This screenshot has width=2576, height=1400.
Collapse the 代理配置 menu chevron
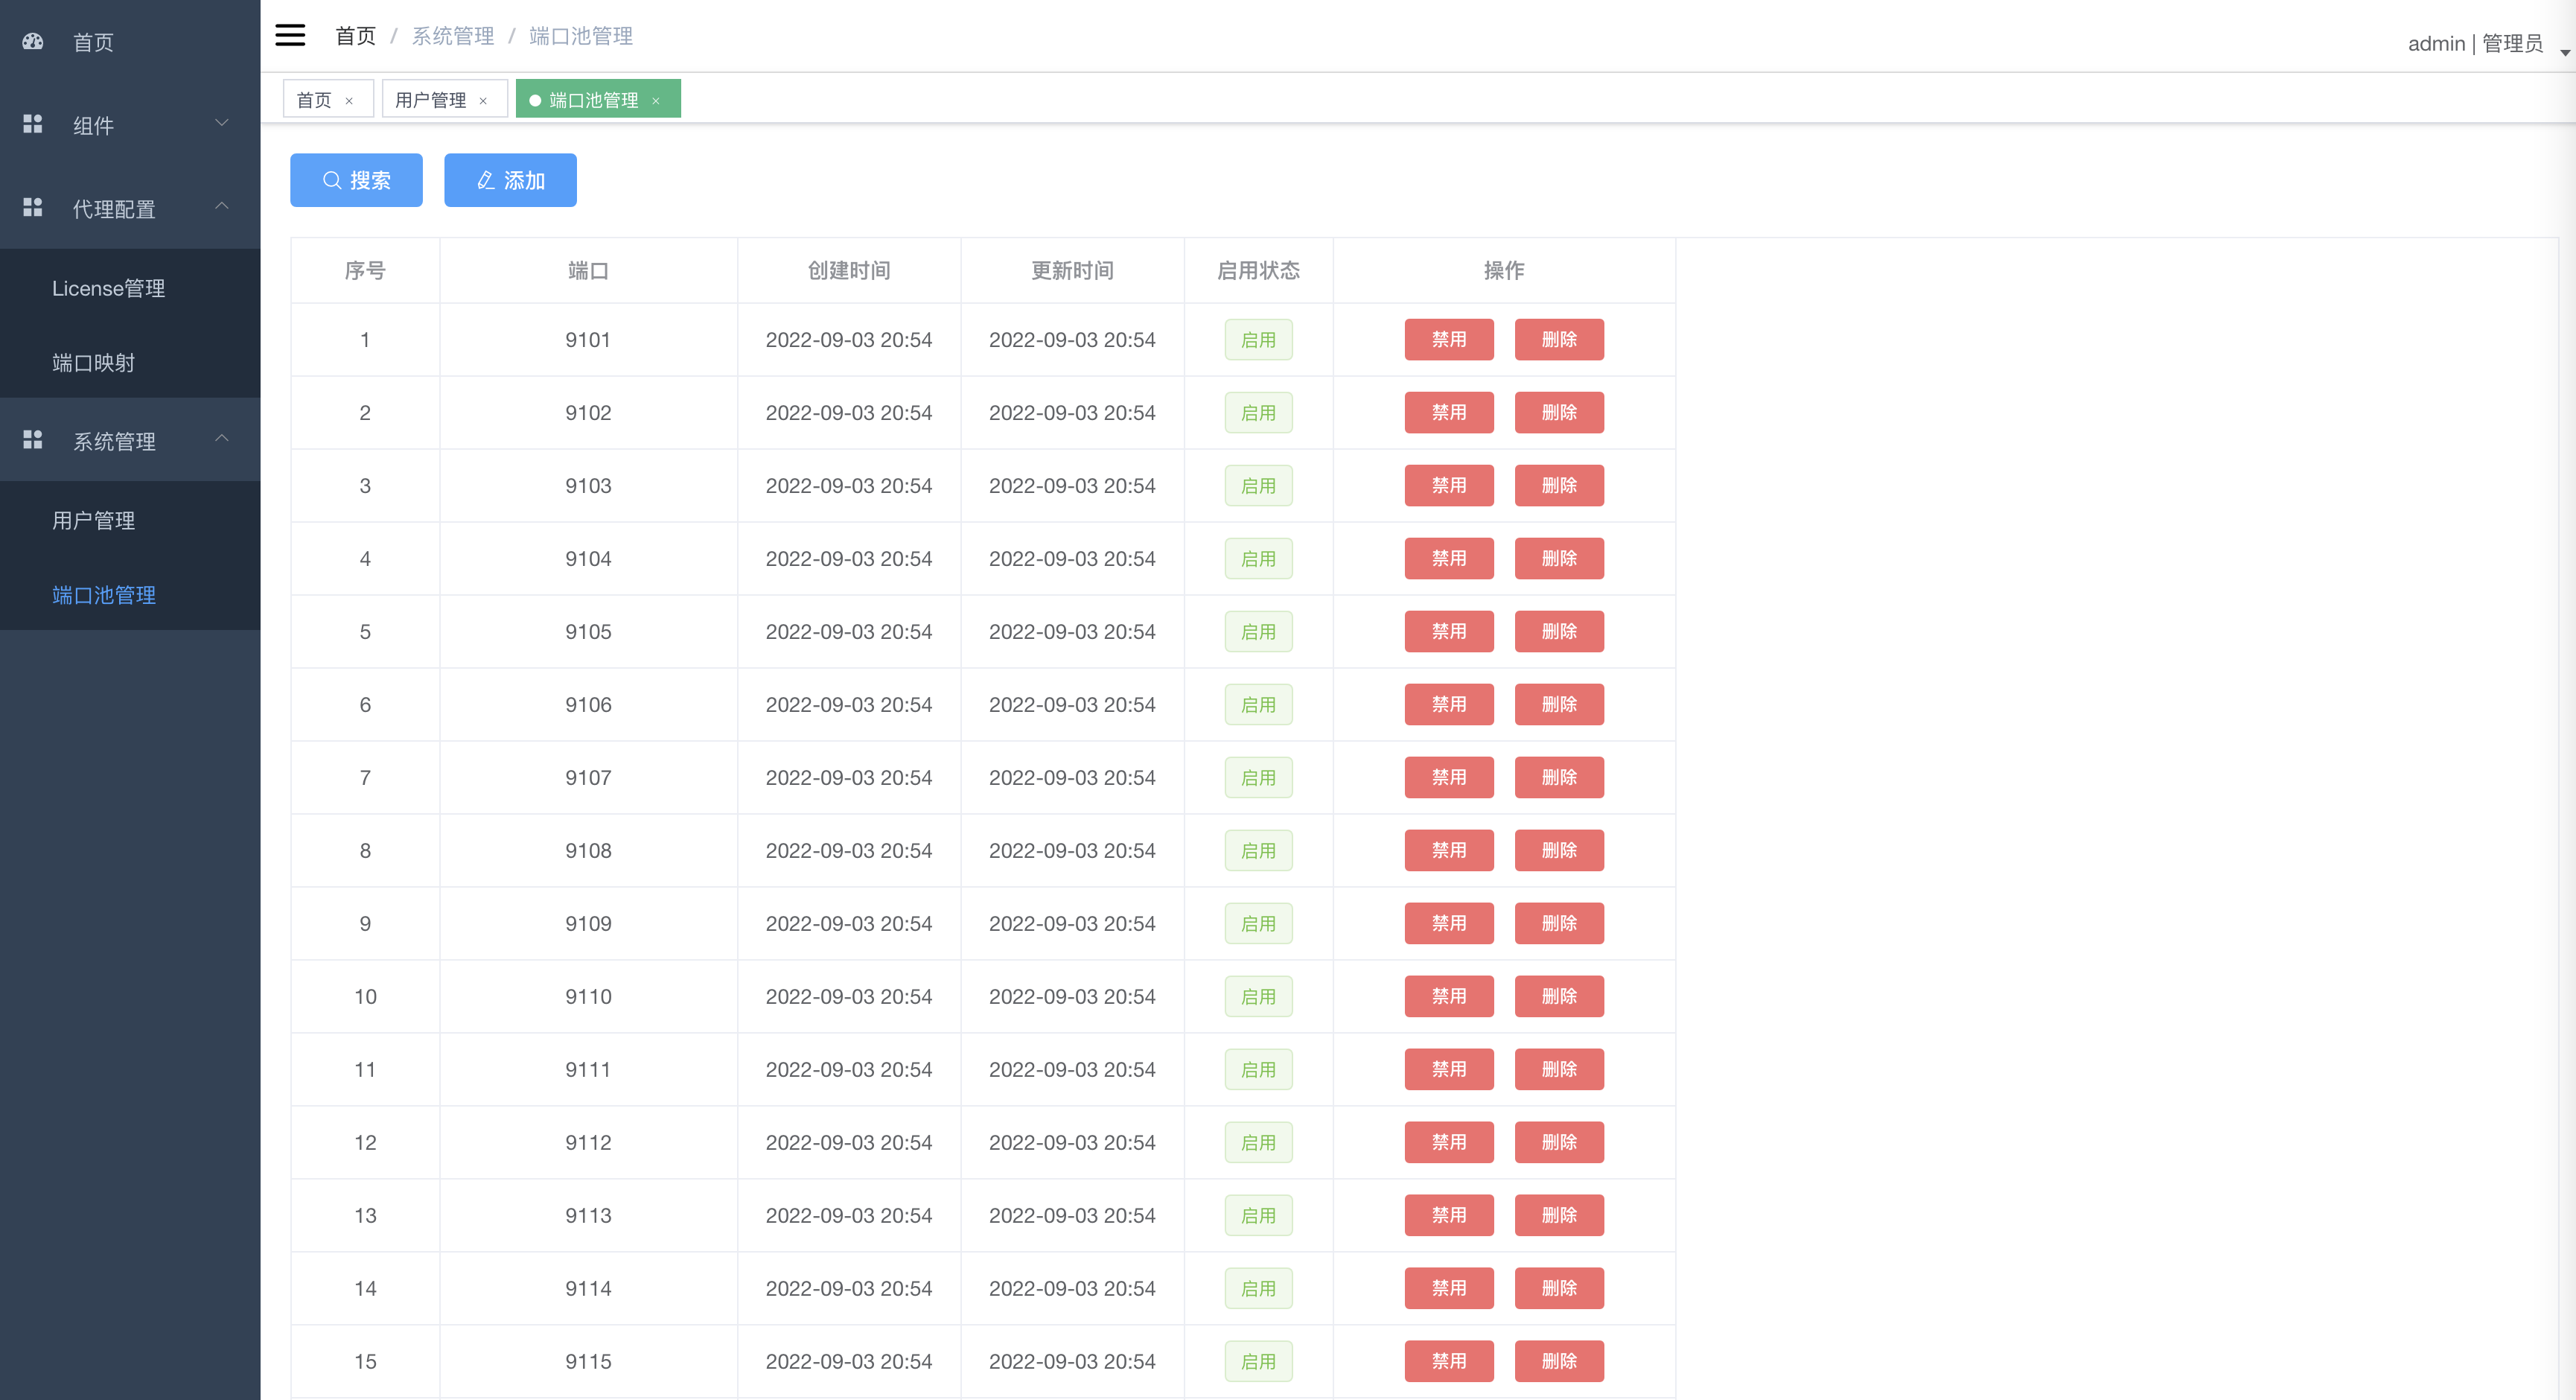[x=222, y=206]
